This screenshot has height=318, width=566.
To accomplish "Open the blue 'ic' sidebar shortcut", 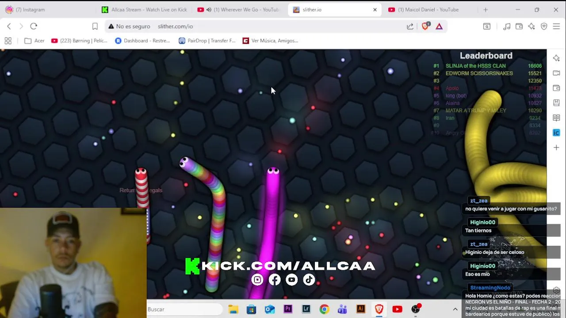I will click(556, 132).
